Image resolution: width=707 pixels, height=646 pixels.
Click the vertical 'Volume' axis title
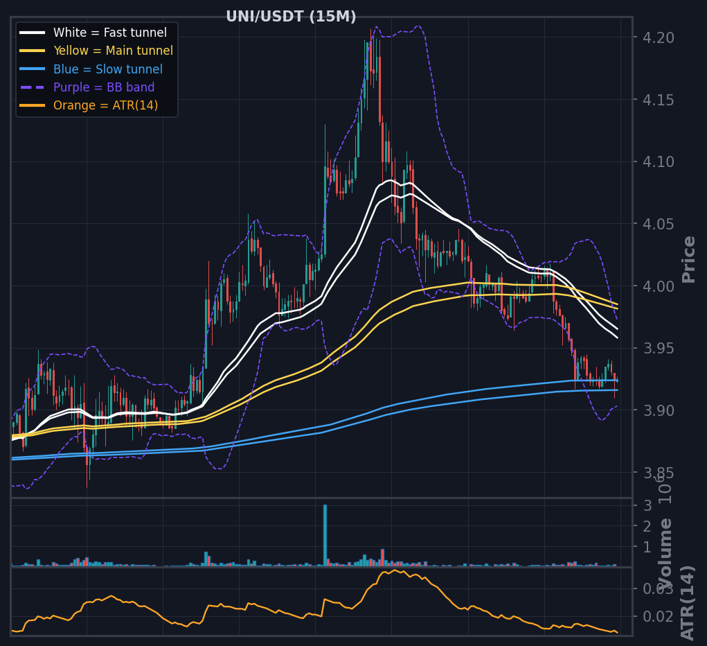pyautogui.click(x=665, y=553)
